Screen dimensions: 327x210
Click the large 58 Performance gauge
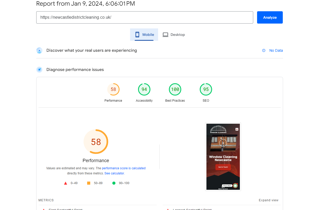(96, 142)
